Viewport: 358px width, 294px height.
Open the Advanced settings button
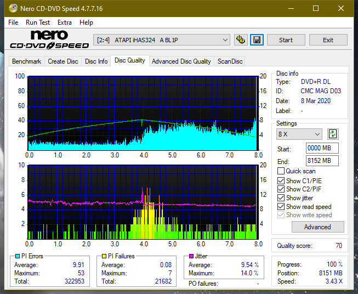pos(317,227)
